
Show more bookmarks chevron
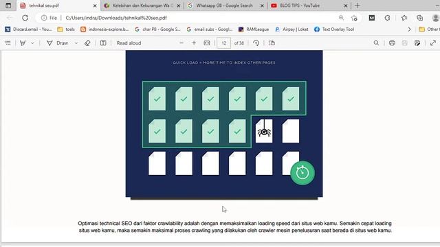[410, 29]
